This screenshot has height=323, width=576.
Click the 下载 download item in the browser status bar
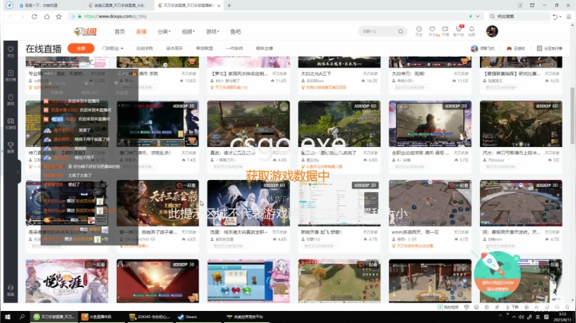coord(512,307)
